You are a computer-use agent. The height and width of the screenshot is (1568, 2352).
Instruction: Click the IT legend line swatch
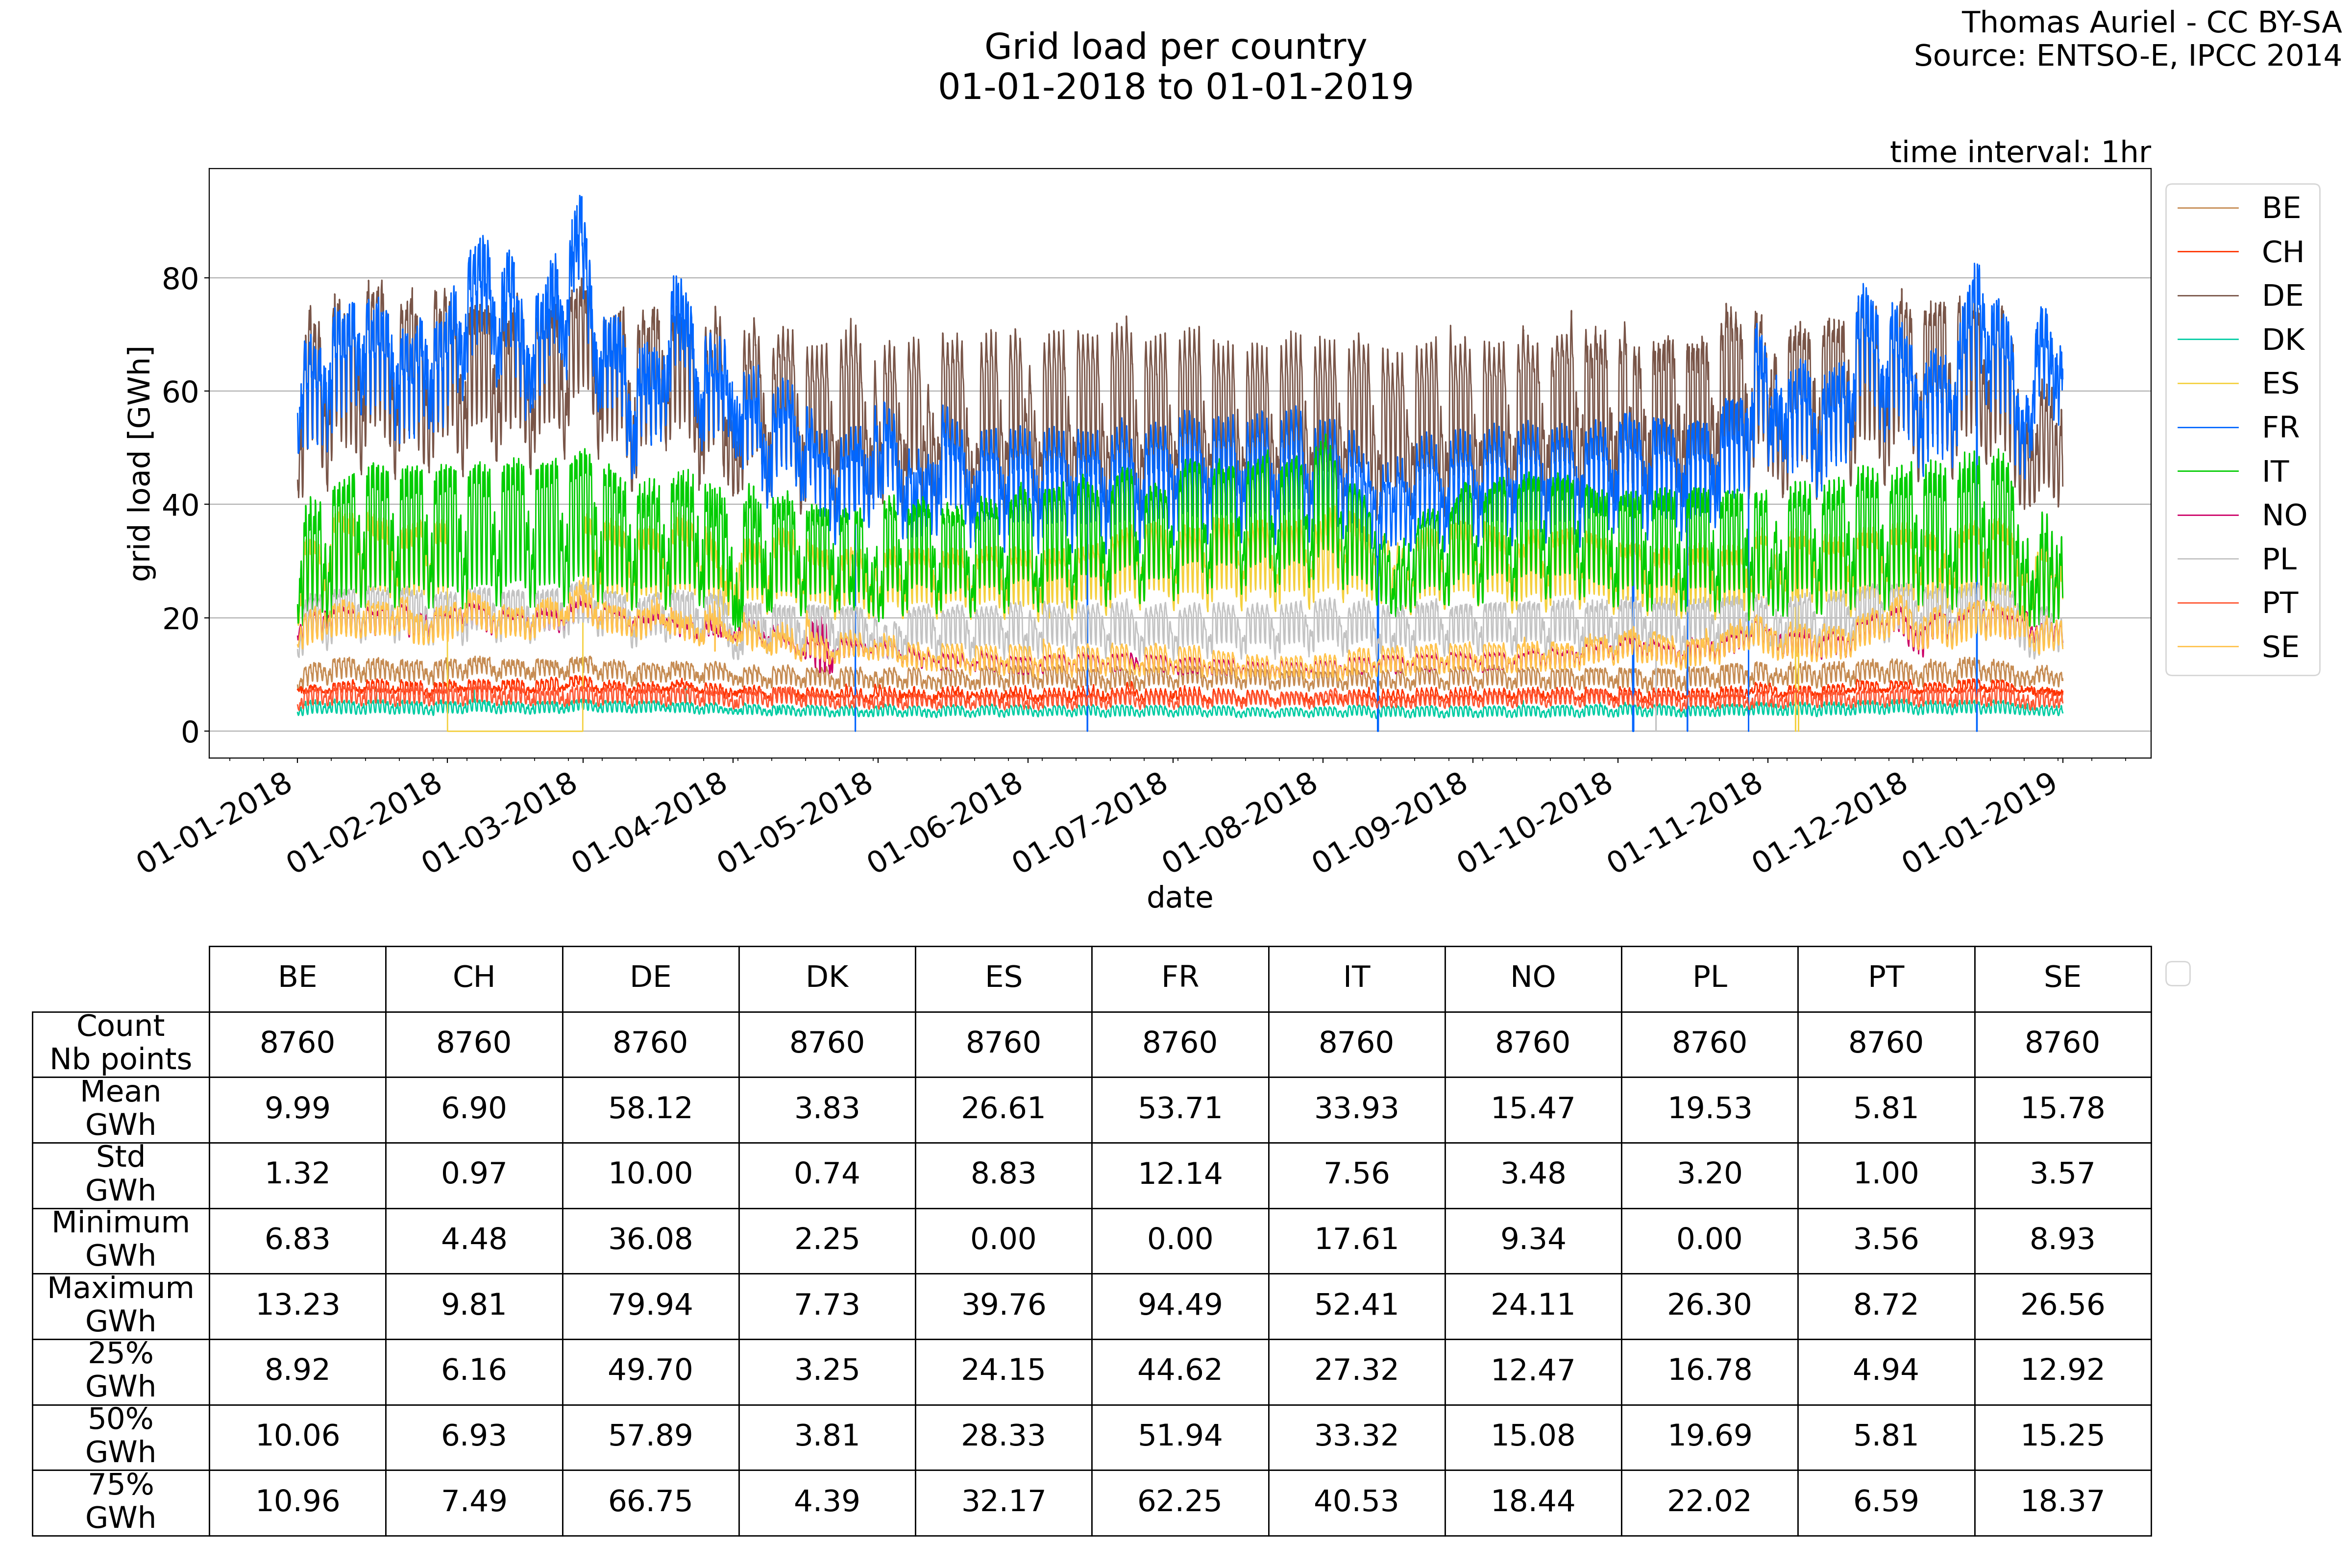pyautogui.click(x=2207, y=471)
